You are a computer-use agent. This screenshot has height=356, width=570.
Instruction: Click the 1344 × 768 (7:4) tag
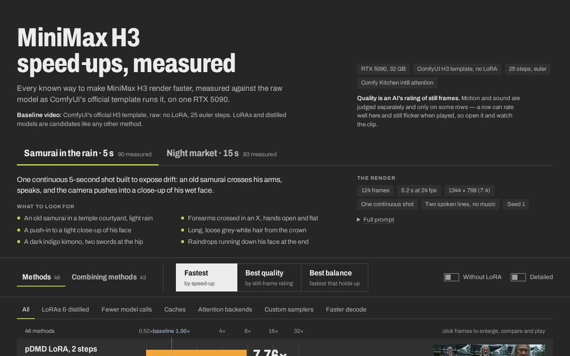coord(469,190)
